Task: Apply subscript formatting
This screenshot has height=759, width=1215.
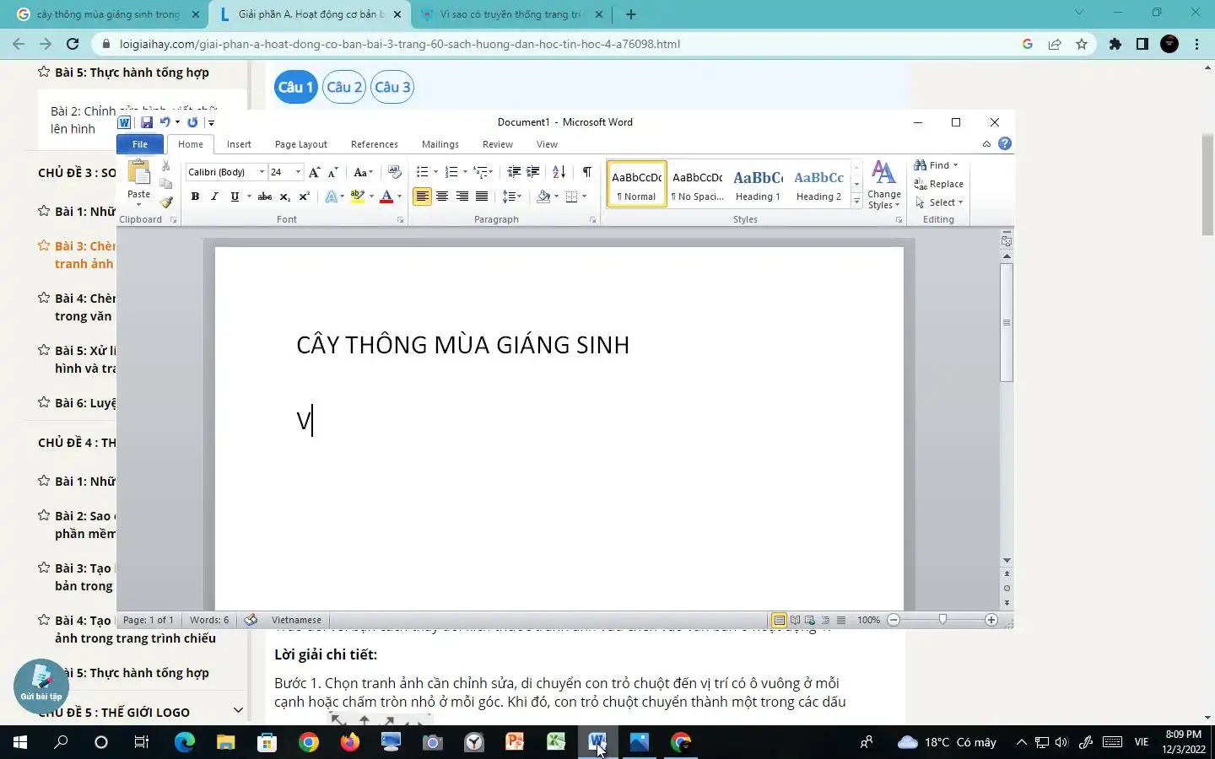Action: (284, 196)
